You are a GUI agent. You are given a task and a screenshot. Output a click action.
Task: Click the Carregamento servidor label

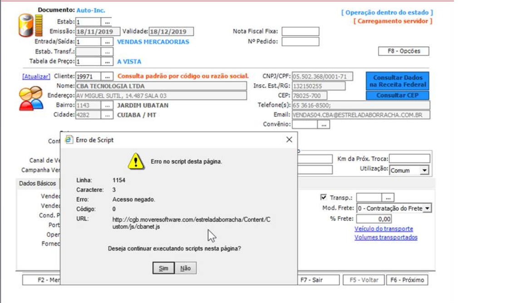tap(393, 21)
